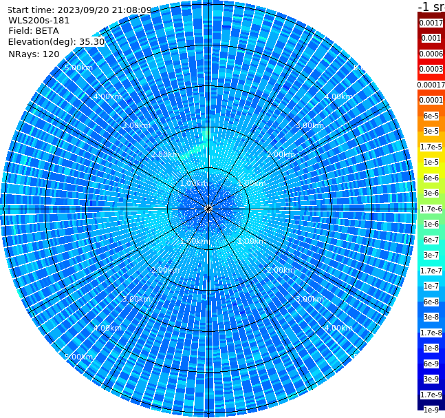445x418 pixels.
Task: Select the Elevation(deg): 35.30 text
Action: (x=56, y=42)
